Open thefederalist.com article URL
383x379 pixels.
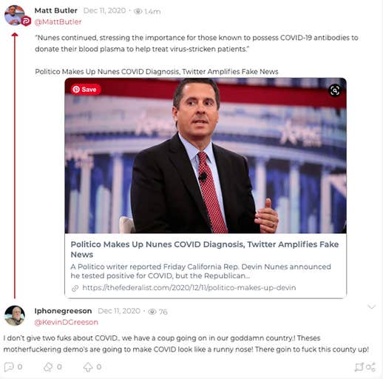point(189,288)
